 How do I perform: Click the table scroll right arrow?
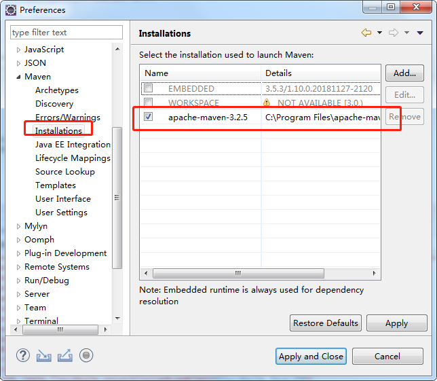click(375, 273)
